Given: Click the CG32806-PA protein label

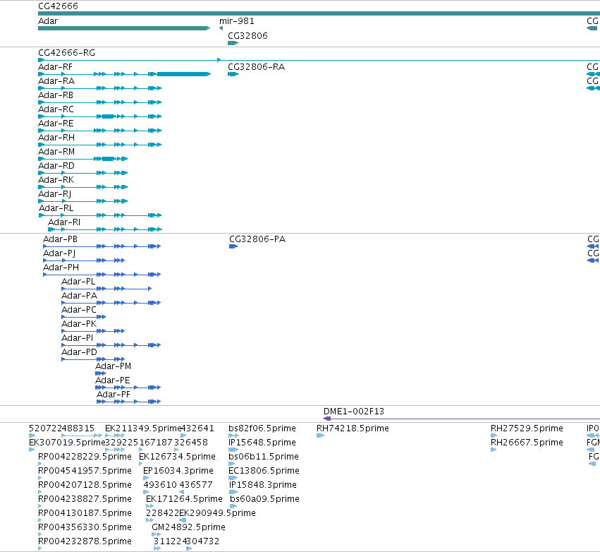Looking at the screenshot, I should 257,239.
